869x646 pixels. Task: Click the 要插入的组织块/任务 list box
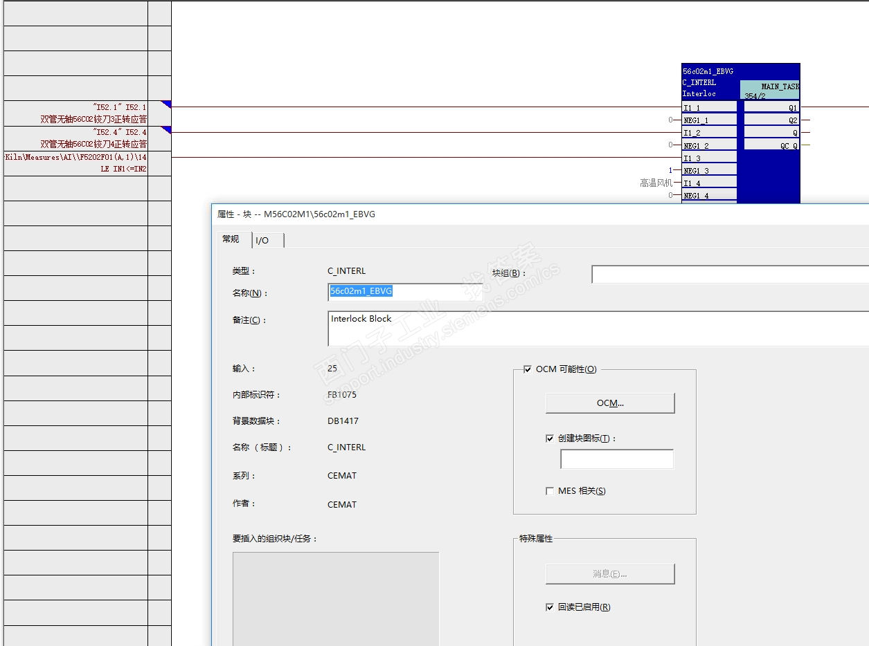click(x=336, y=599)
